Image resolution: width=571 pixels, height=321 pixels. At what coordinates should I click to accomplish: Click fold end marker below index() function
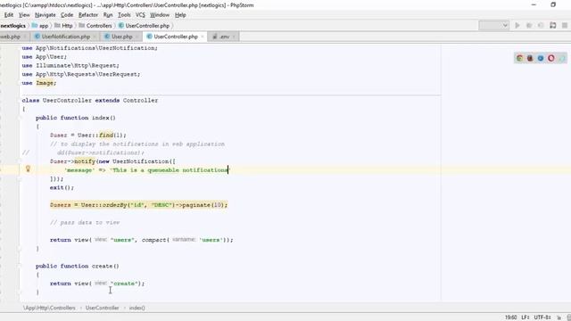point(21,249)
